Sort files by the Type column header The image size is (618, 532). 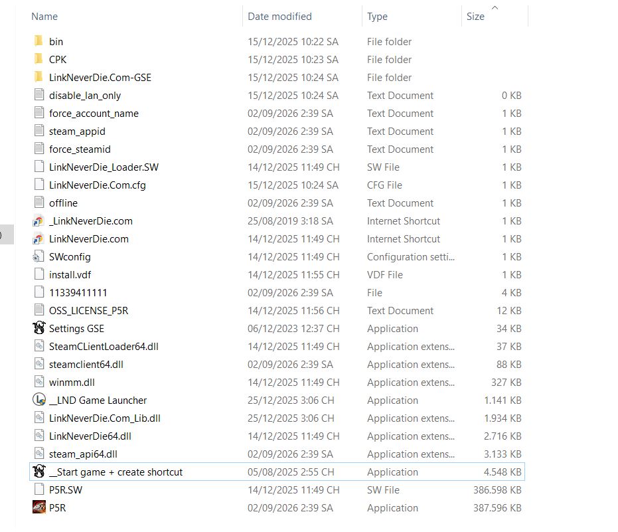pos(377,17)
